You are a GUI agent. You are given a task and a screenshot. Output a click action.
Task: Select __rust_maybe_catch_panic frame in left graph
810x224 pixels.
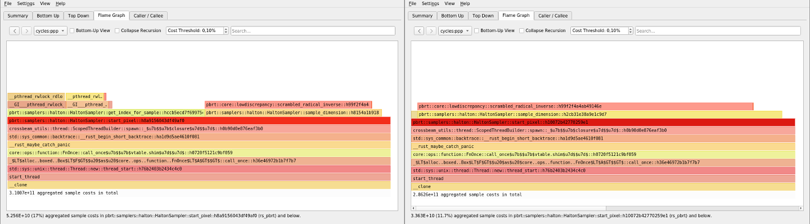[199, 145]
